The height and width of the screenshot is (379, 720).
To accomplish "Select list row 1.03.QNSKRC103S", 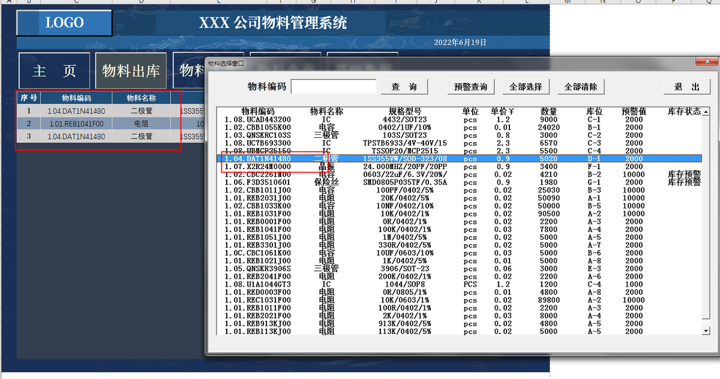I will click(459, 135).
